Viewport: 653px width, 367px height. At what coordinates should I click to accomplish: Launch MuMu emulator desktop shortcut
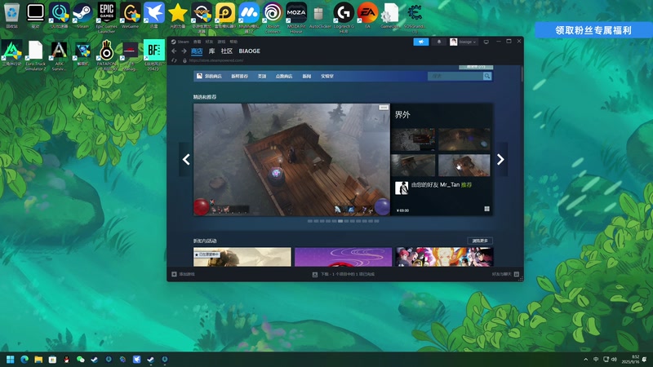[249, 16]
